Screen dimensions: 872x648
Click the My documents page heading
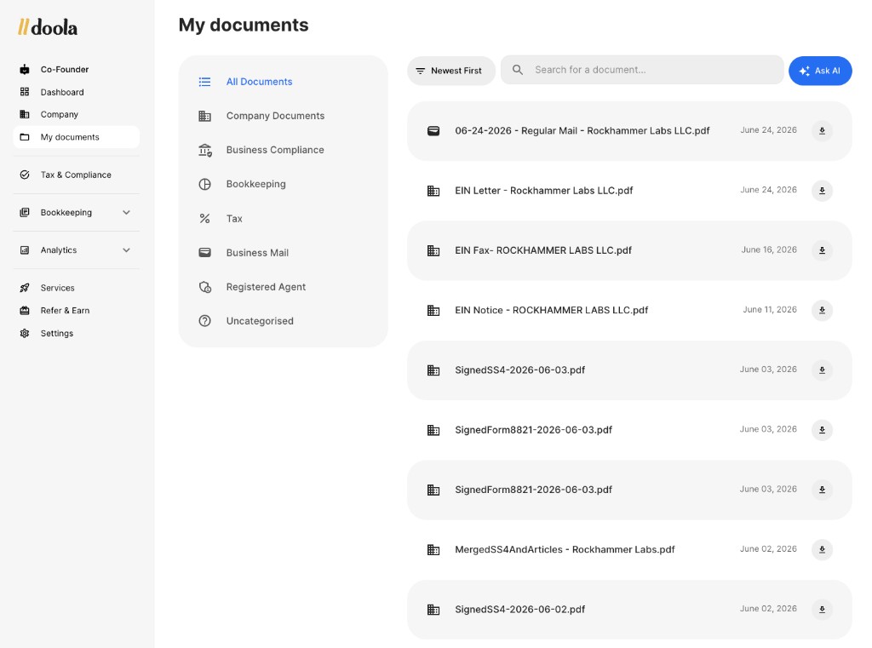pyautogui.click(x=244, y=25)
